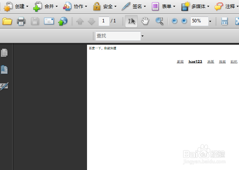Print the document with printer icon
239x170 pixels.
[21, 21]
